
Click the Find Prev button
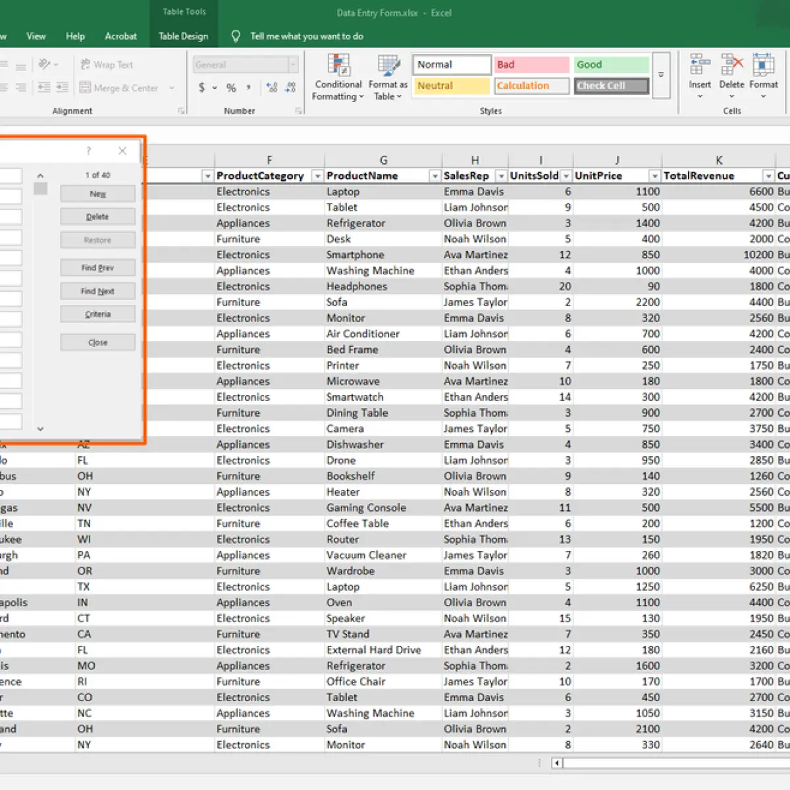point(97,267)
